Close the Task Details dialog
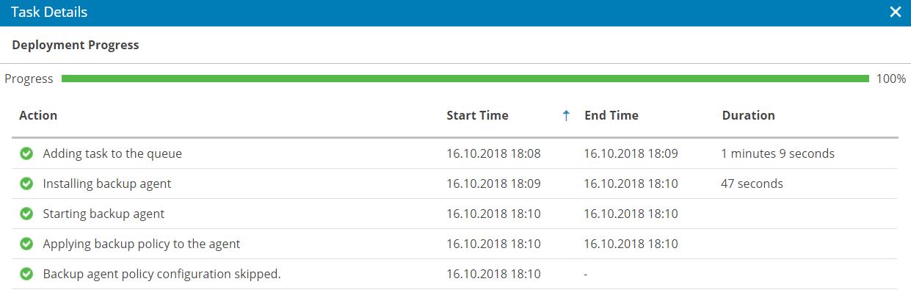This screenshot has height=298, width=911. [x=895, y=12]
